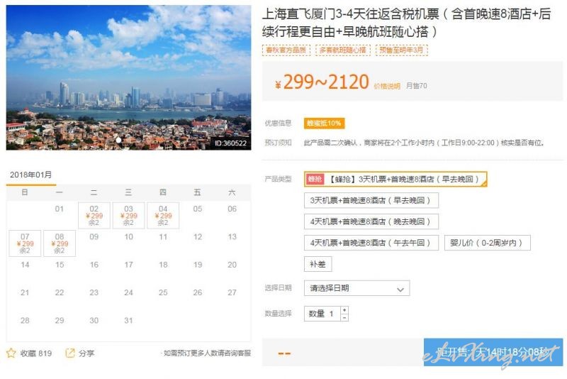Screen dimensions: 567x379
Task: Click the share icon beside 分享
Action: [x=69, y=353]
